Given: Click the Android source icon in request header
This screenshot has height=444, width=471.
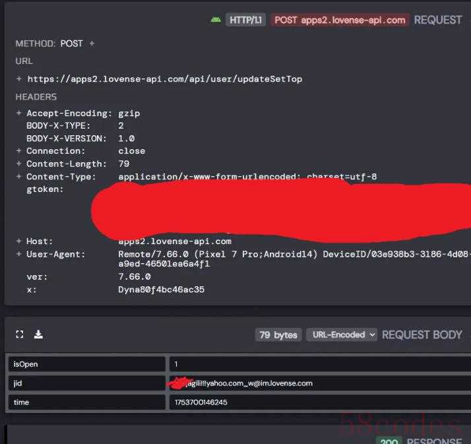Looking at the screenshot, I should [216, 20].
